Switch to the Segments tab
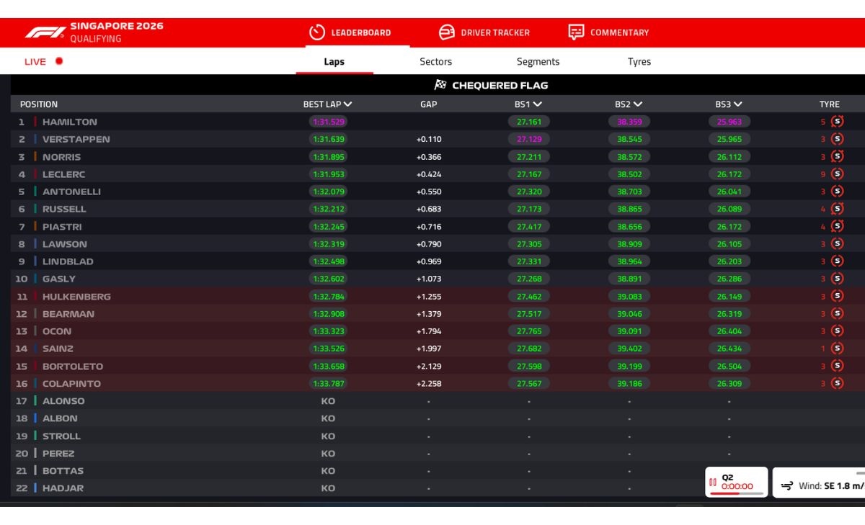The image size is (865, 525). point(538,62)
